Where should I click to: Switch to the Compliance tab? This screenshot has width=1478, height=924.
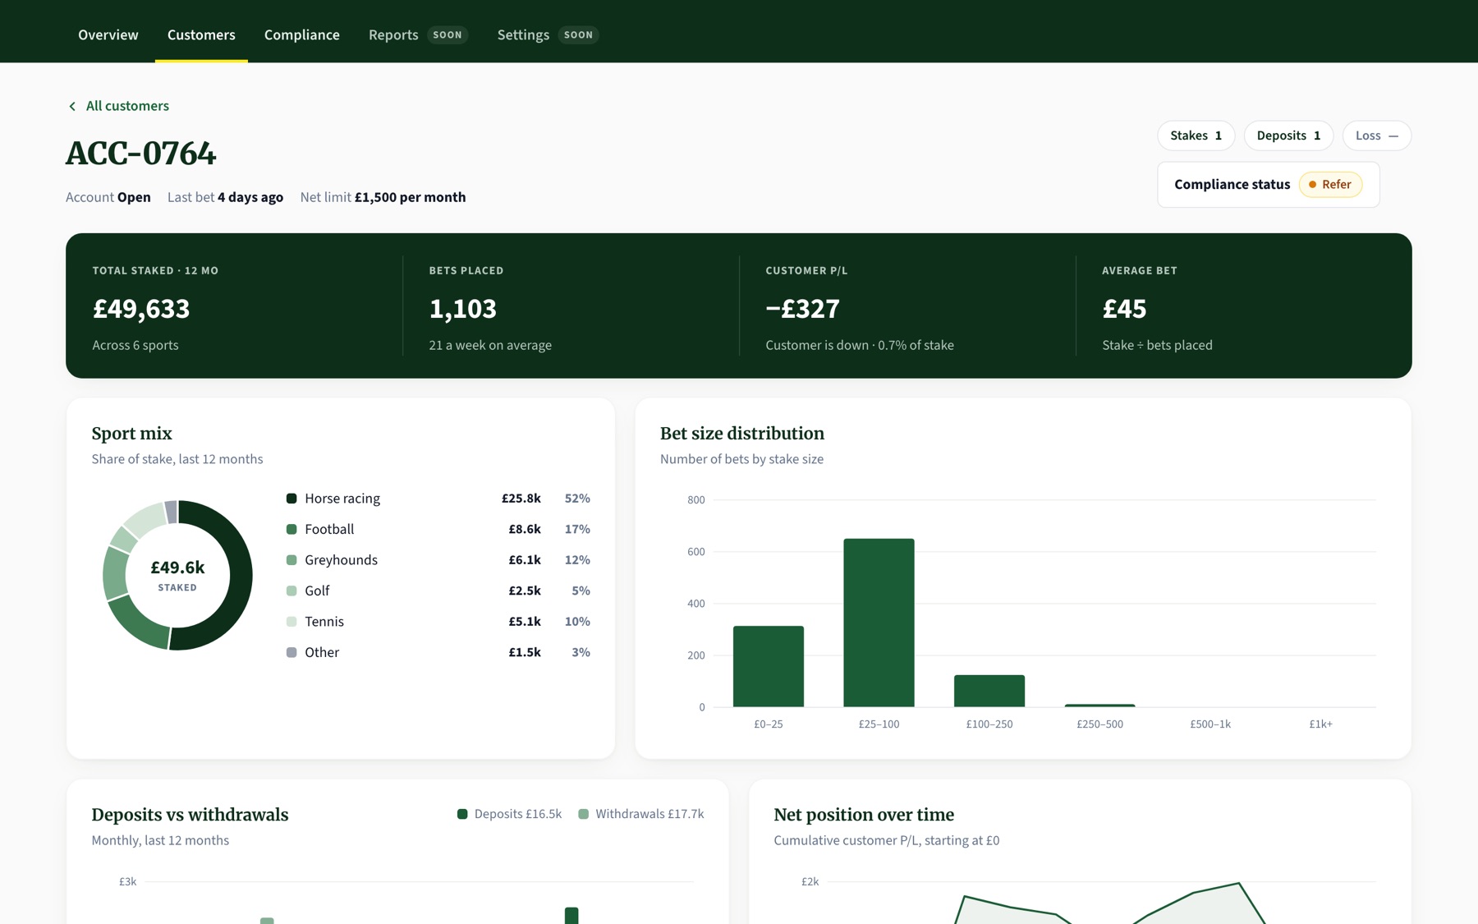pos(302,34)
